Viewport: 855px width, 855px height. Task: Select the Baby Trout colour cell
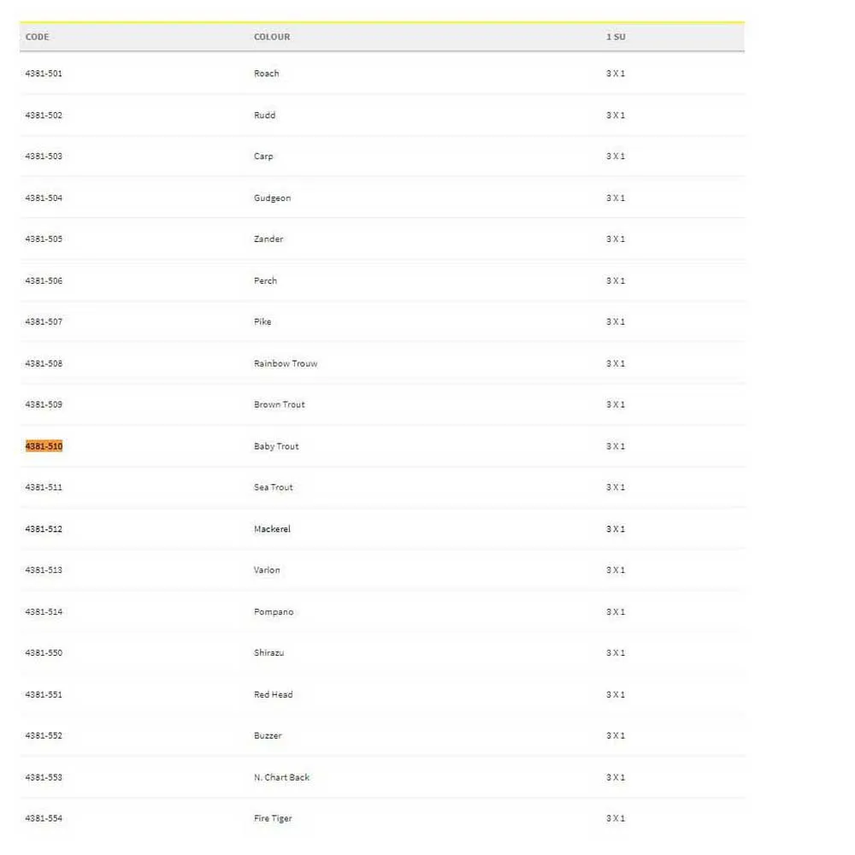276,446
